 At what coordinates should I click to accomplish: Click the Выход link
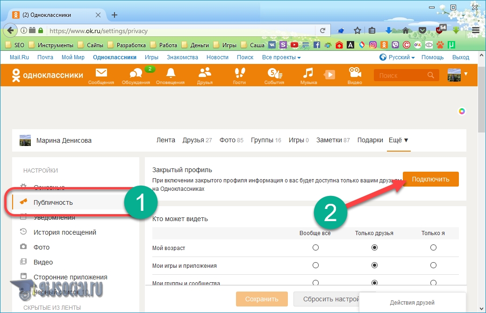461,57
